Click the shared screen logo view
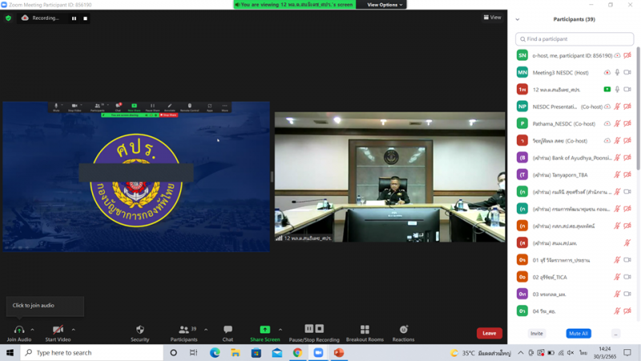Viewport: 641px width, 361px height. pos(136,176)
